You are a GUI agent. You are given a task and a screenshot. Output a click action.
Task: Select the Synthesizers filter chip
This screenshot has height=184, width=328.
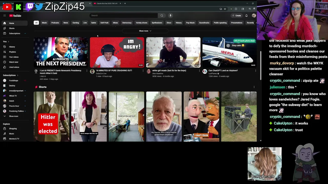click(x=157, y=23)
